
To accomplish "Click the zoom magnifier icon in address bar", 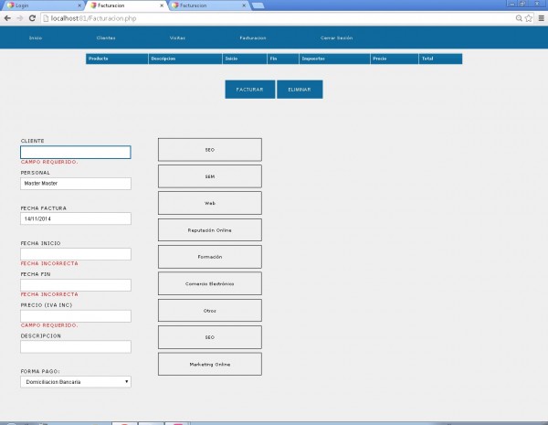I will pyautogui.click(x=519, y=18).
